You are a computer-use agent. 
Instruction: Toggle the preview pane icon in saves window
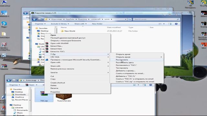(x=170, y=24)
